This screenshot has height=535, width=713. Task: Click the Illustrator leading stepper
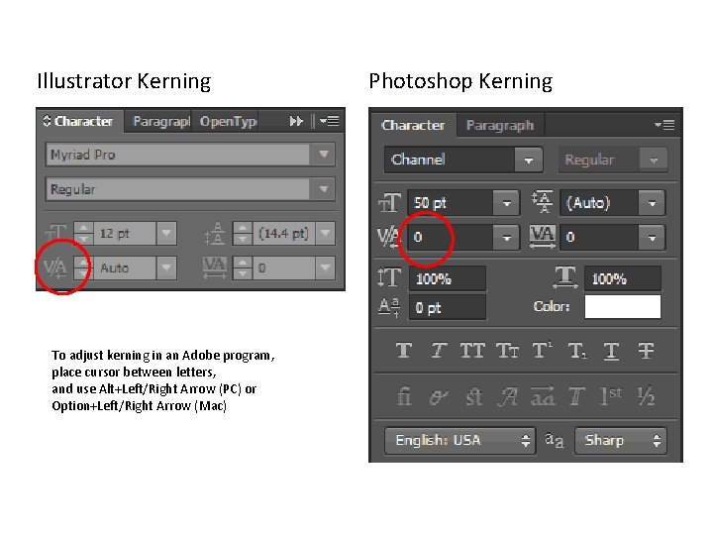243,233
